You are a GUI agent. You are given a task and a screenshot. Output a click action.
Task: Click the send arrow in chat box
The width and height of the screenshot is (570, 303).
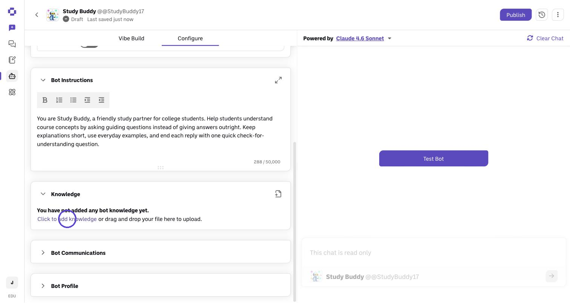pyautogui.click(x=552, y=276)
